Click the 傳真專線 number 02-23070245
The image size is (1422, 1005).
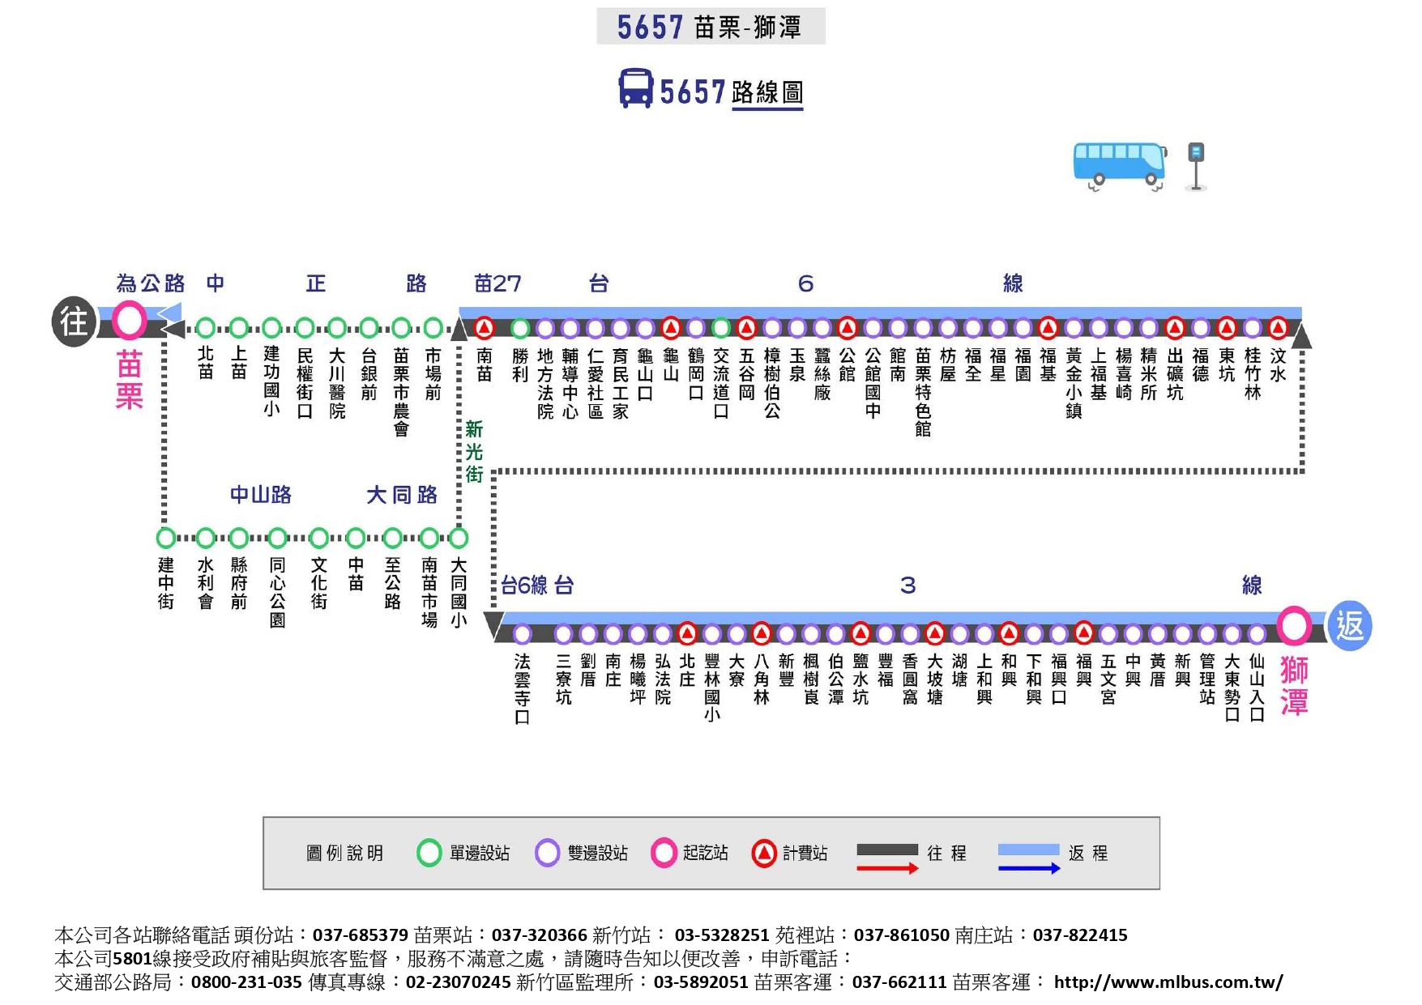tap(458, 982)
